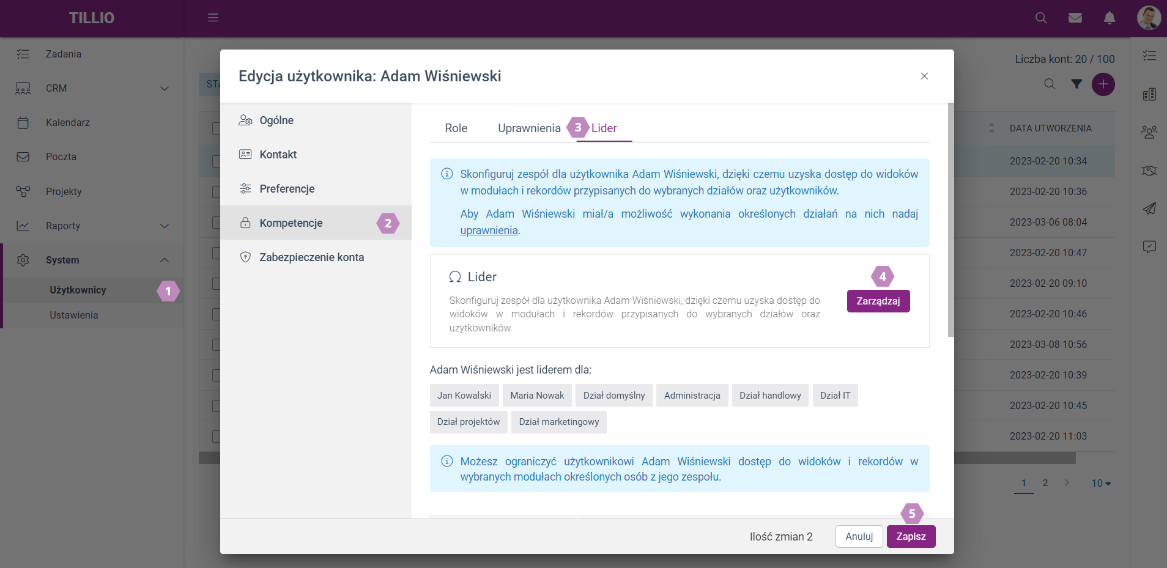The height and width of the screenshot is (568, 1167).
Task: Click the user list search magnifier icon
Action: tap(1050, 84)
